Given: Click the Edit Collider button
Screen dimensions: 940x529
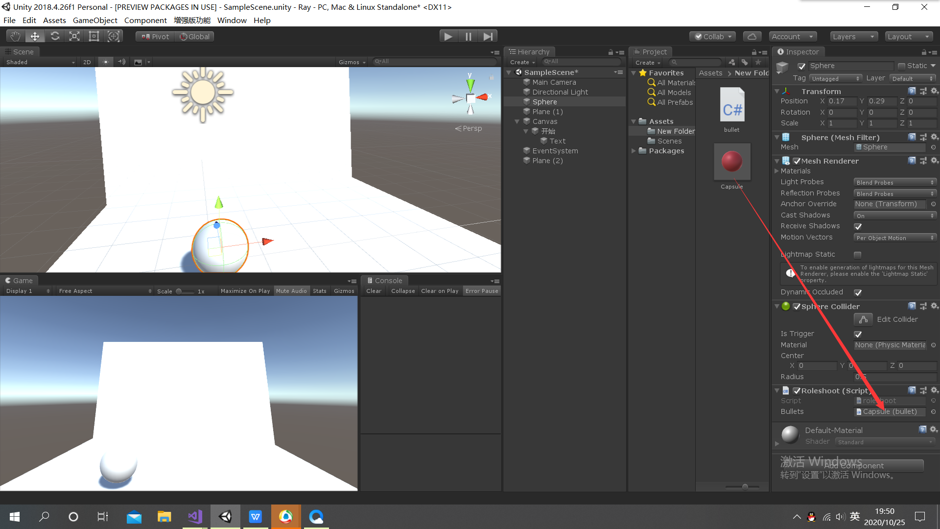Looking at the screenshot, I should [x=863, y=319].
